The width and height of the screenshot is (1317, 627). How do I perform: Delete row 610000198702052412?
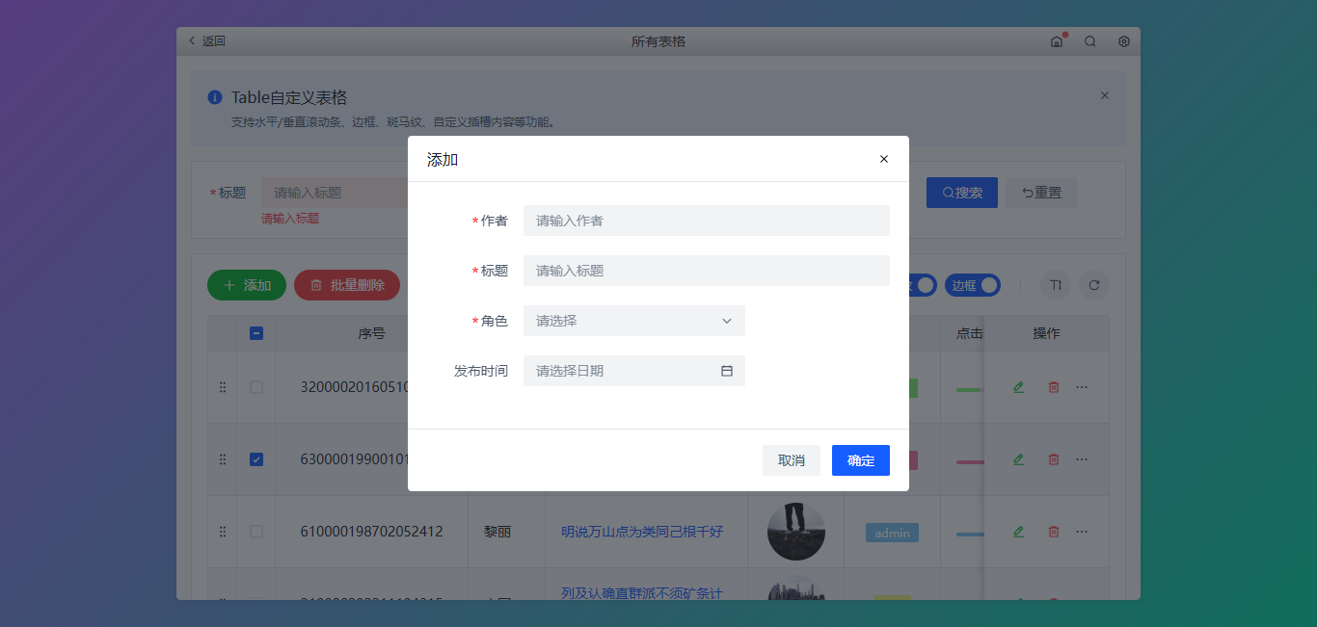[1054, 532]
